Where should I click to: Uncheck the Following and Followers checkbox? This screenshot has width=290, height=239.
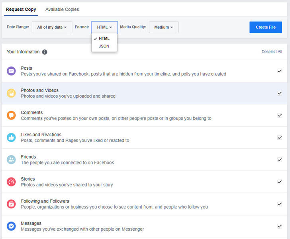click(280, 204)
